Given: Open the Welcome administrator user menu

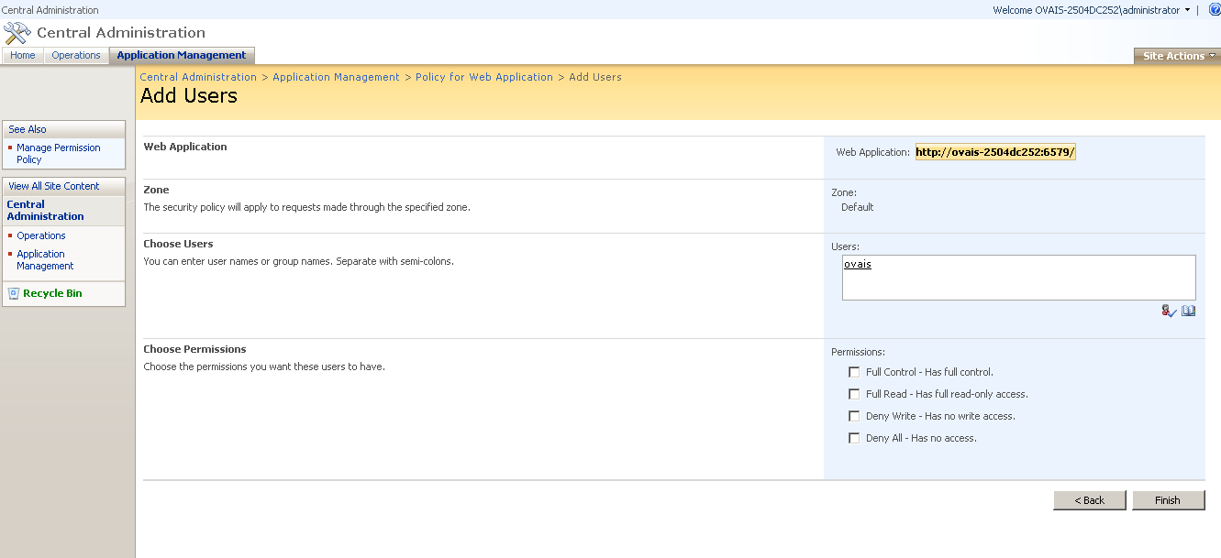Looking at the screenshot, I should click(x=1091, y=10).
